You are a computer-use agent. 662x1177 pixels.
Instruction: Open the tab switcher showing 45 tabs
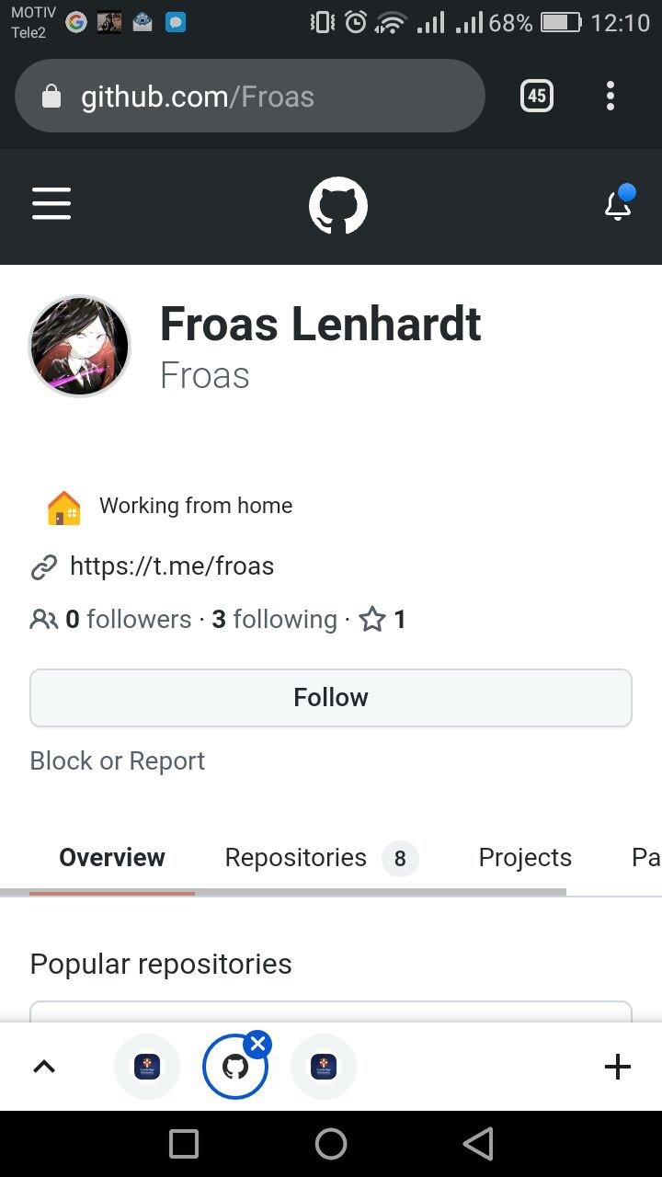coord(537,96)
